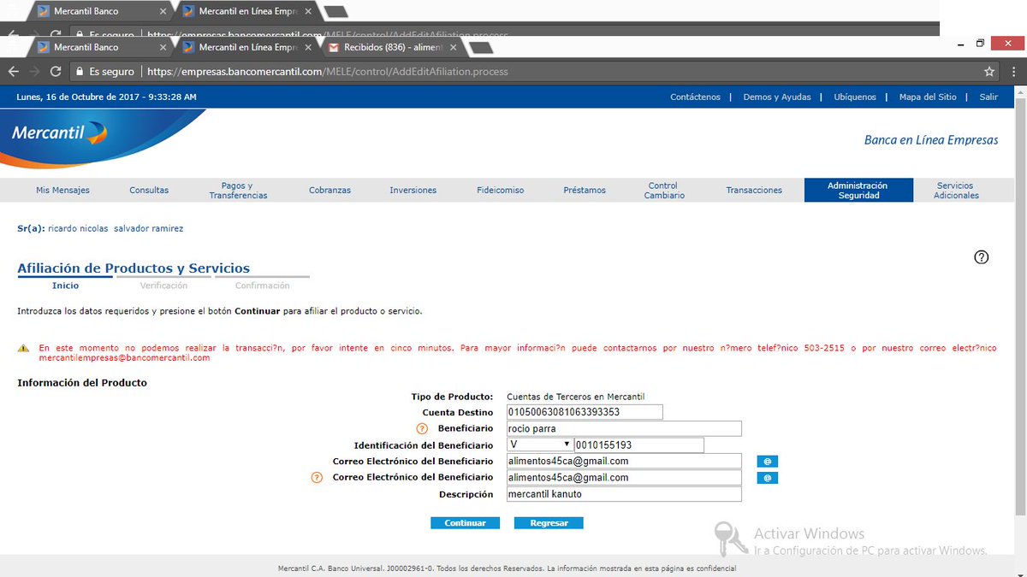Click the help question mark icon at right
The height and width of the screenshot is (577, 1027).
pyautogui.click(x=982, y=257)
